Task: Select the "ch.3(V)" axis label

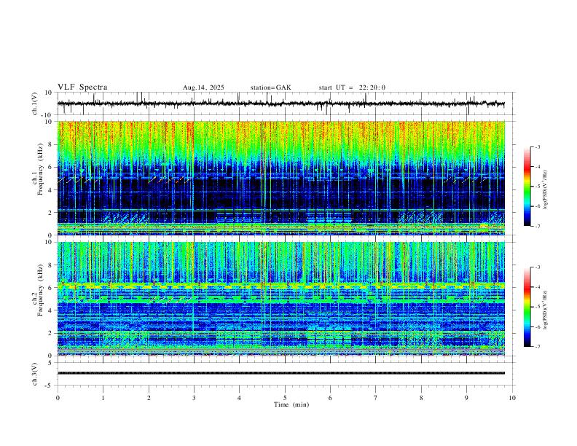Action: pos(35,375)
